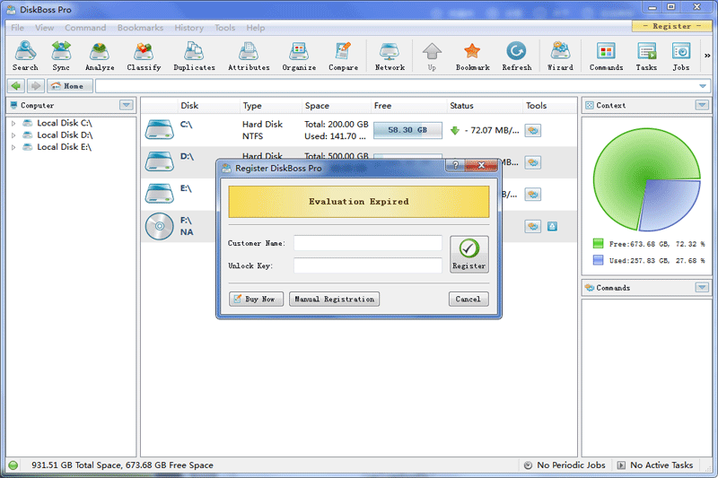Select the Classify toolbar icon

tap(144, 56)
